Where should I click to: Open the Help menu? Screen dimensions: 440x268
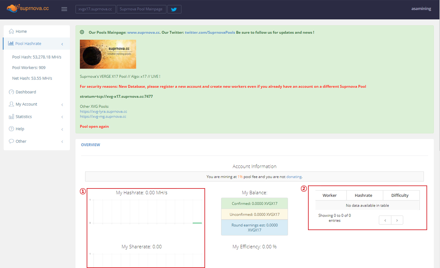coord(37,129)
